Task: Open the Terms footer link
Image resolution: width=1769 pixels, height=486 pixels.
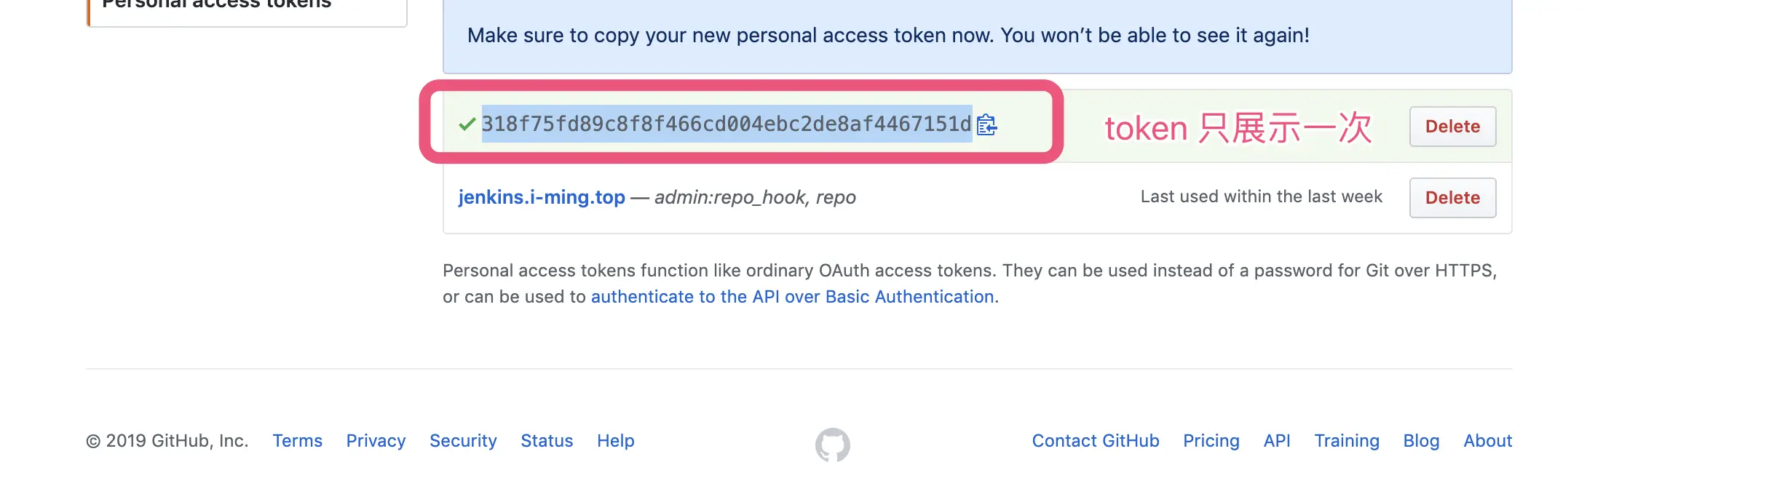Action: (x=297, y=441)
